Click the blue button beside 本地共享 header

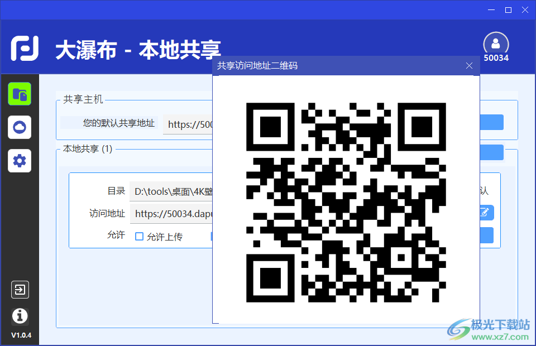[x=491, y=152]
